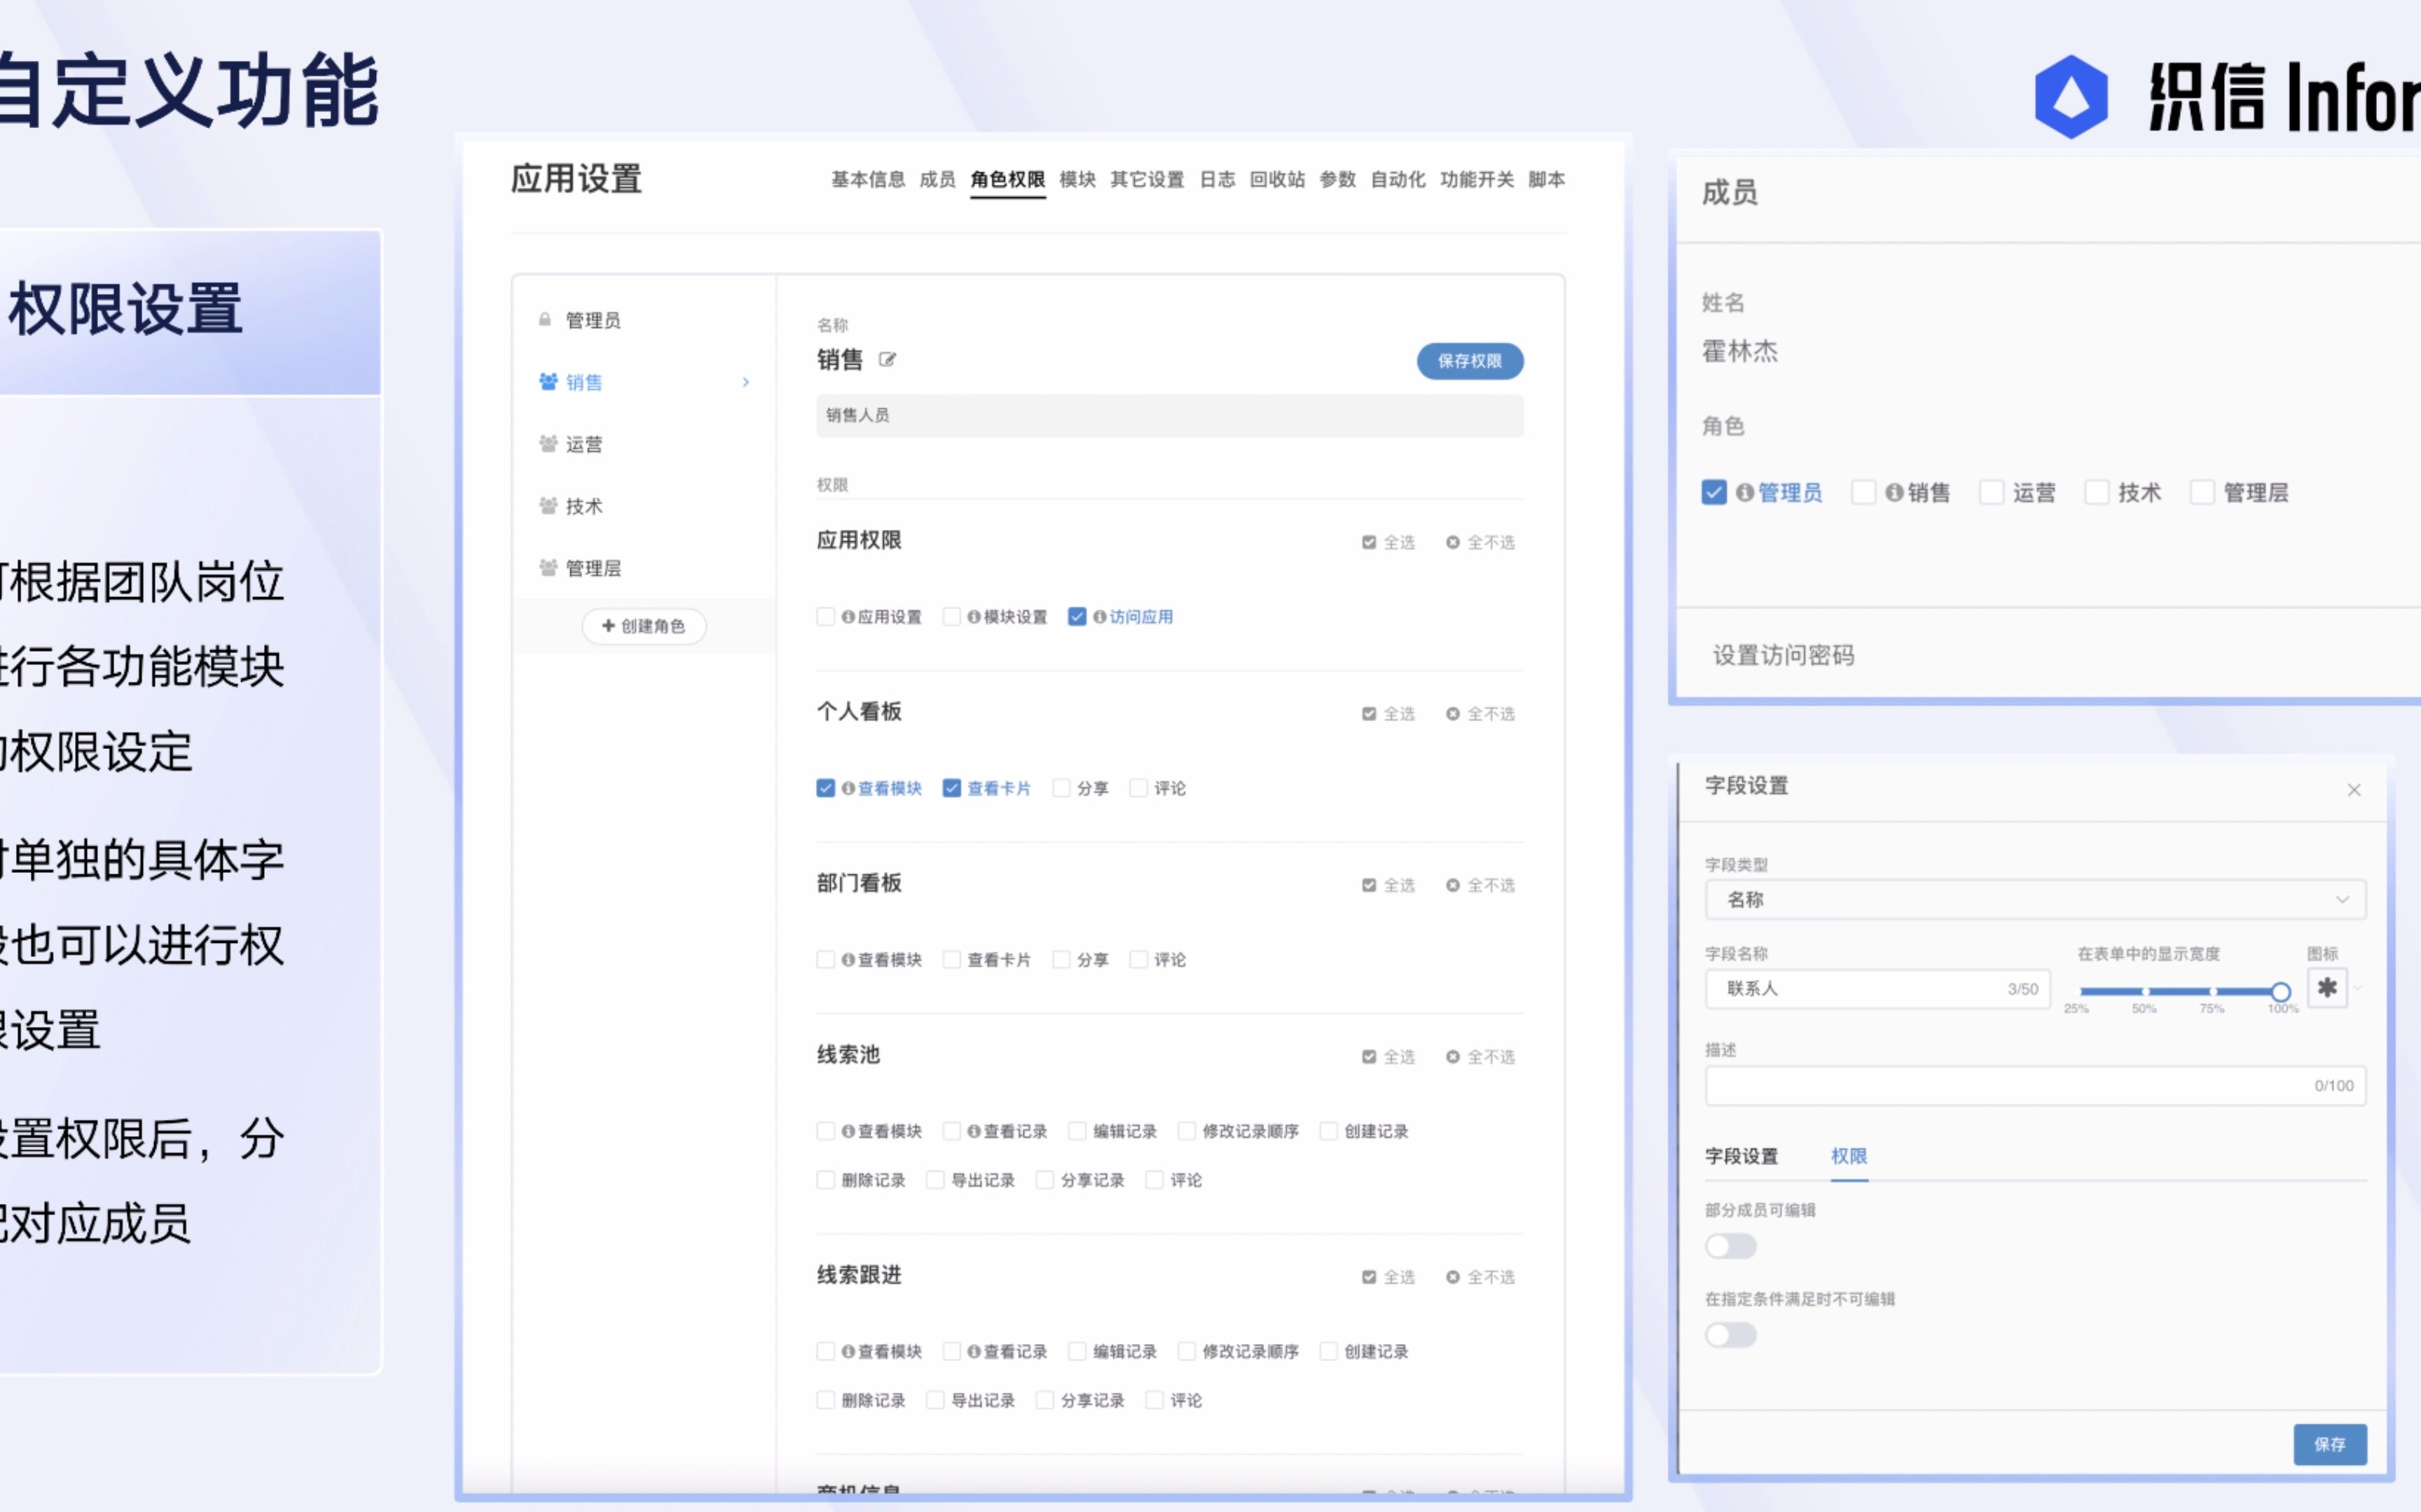Check the 运营 role in 成员 panel
This screenshot has width=2421, height=1512.
pyautogui.click(x=1992, y=492)
